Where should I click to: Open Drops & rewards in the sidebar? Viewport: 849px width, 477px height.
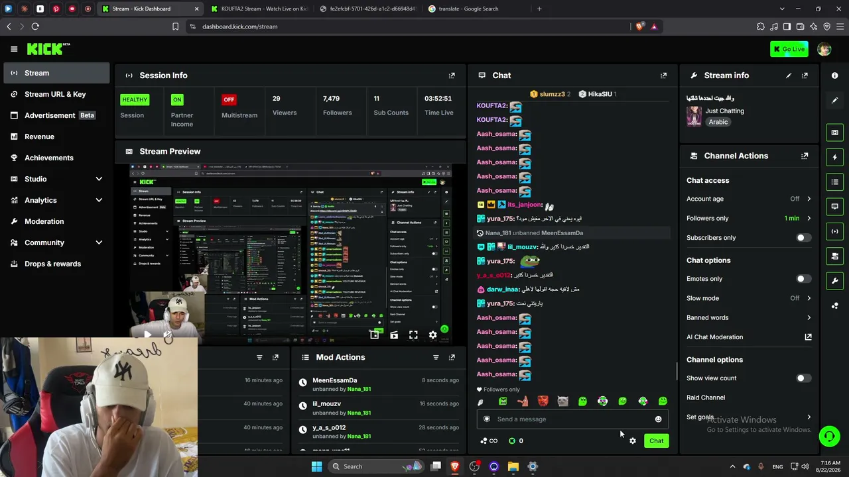(56, 264)
